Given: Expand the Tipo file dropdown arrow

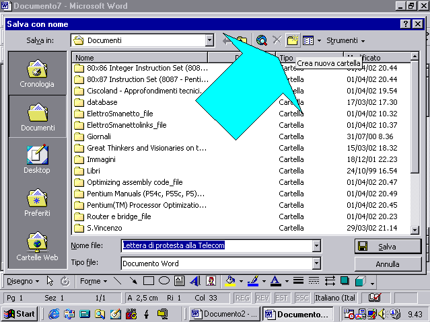Looking at the screenshot, I should click(316, 264).
